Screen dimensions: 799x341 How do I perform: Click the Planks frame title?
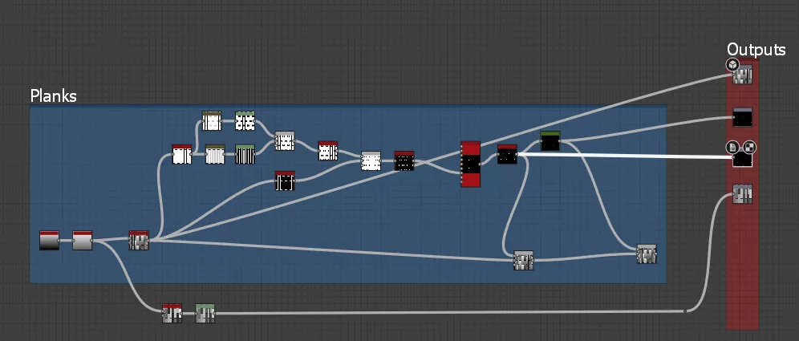pyautogui.click(x=53, y=96)
